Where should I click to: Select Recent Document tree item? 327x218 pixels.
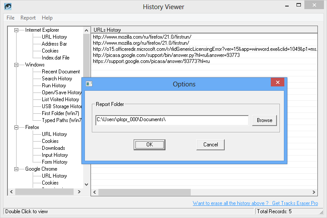click(x=61, y=72)
